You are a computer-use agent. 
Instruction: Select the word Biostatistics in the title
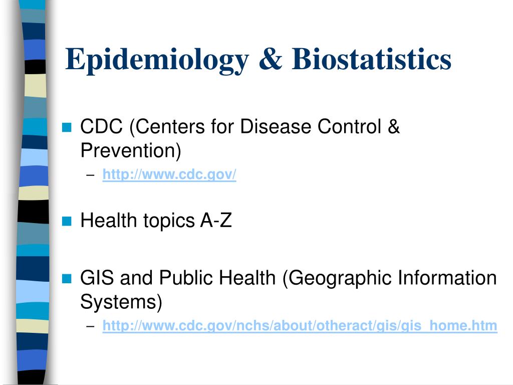[x=371, y=59]
